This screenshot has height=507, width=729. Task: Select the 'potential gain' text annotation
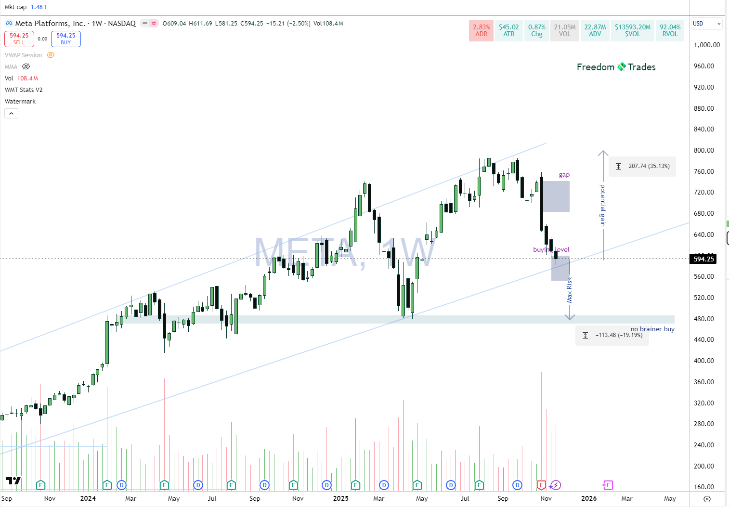[x=602, y=205]
